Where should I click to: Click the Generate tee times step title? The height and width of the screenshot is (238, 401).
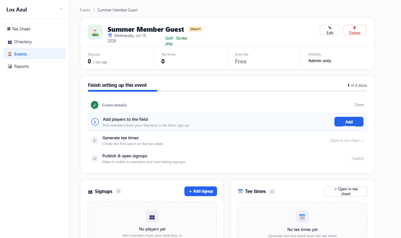pos(120,138)
